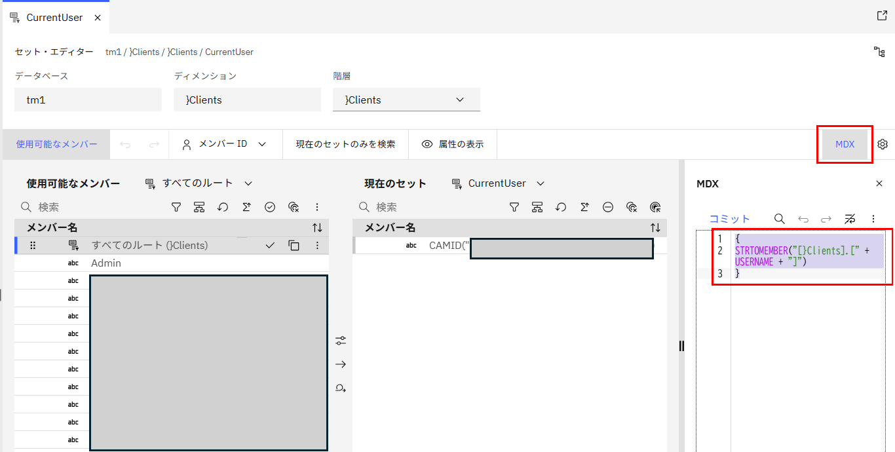Toggle the MDX button
This screenshot has width=895, height=452.
[845, 144]
